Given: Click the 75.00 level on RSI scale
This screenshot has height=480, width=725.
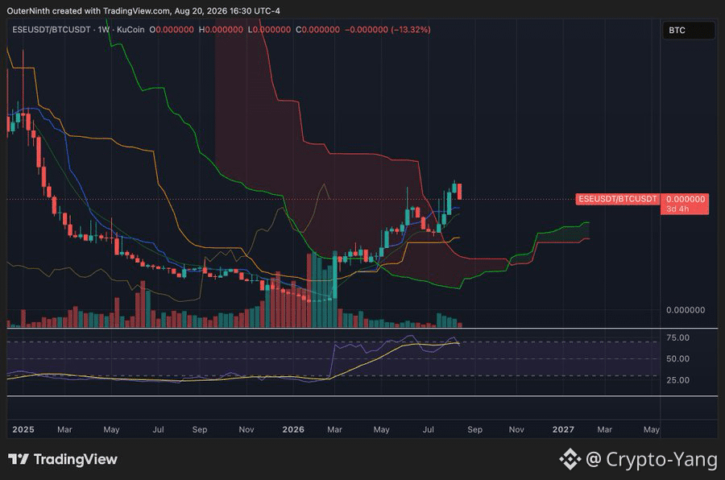Looking at the screenshot, I should point(677,337).
